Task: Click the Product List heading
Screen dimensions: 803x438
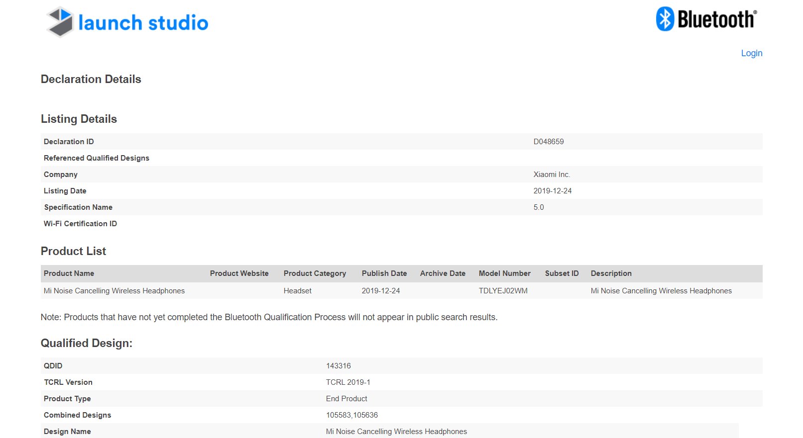Action: click(x=73, y=251)
